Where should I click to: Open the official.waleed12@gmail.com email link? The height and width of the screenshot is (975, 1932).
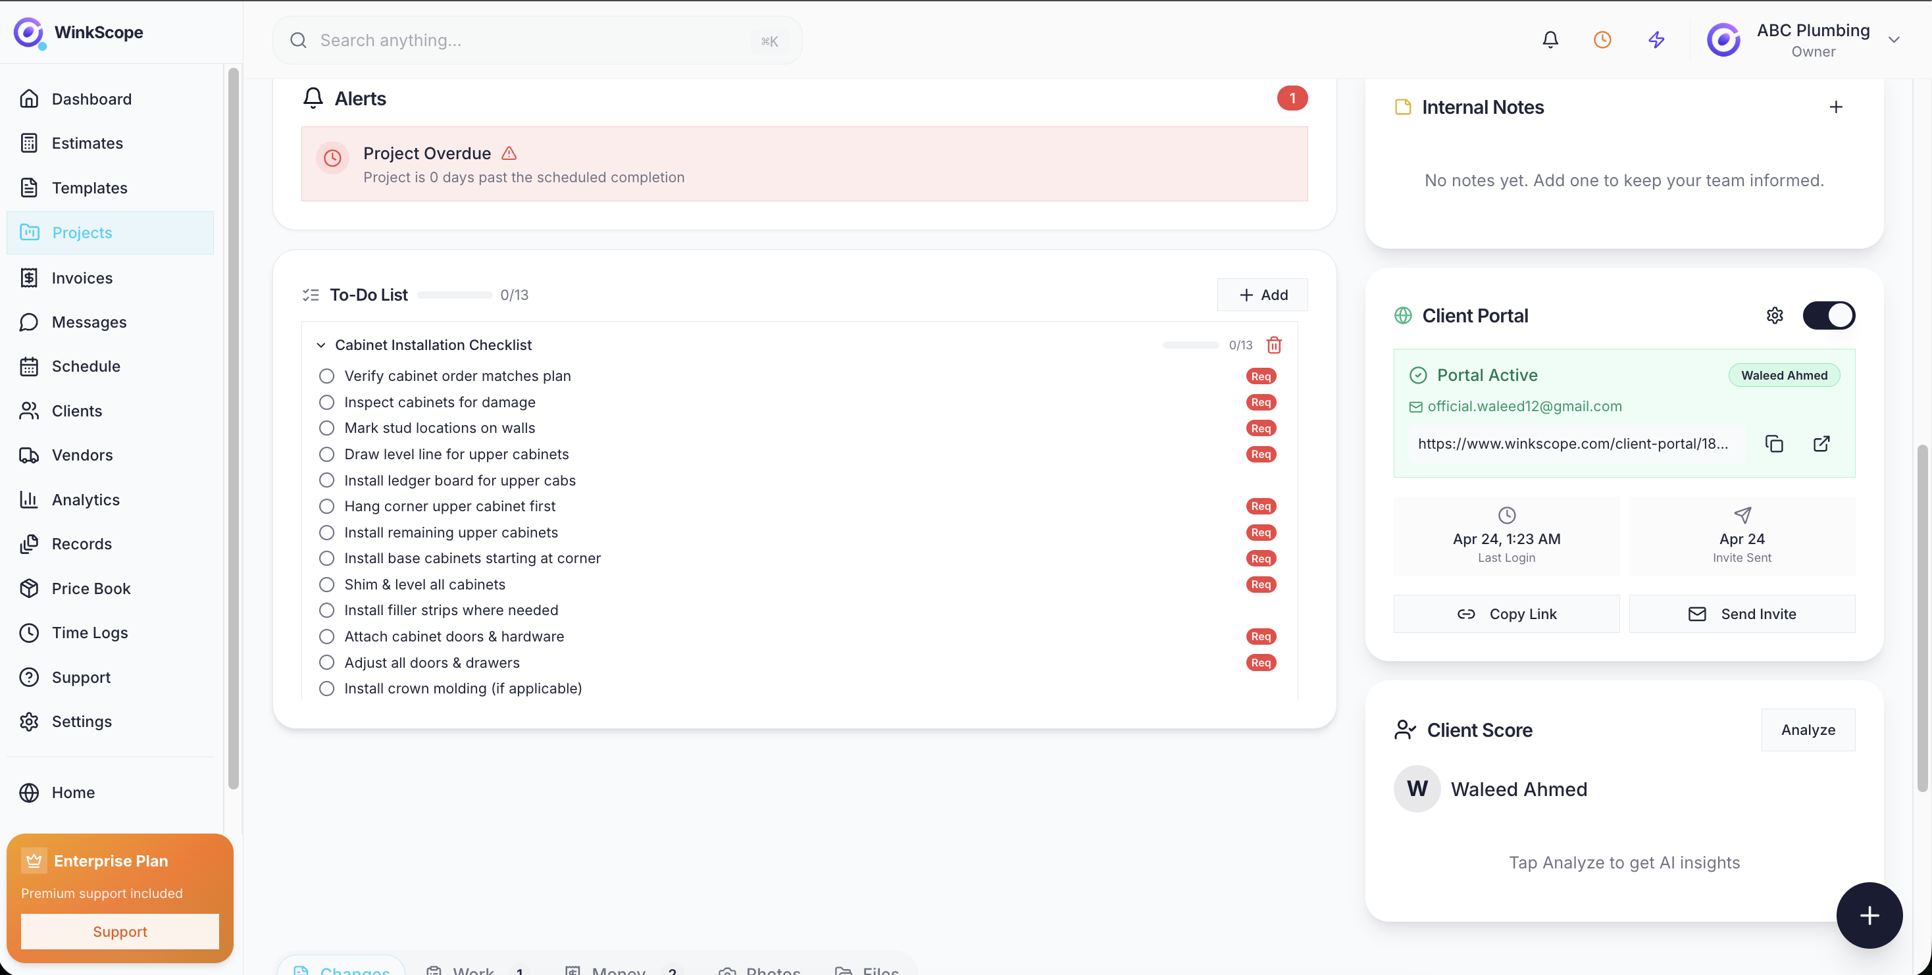(1524, 407)
